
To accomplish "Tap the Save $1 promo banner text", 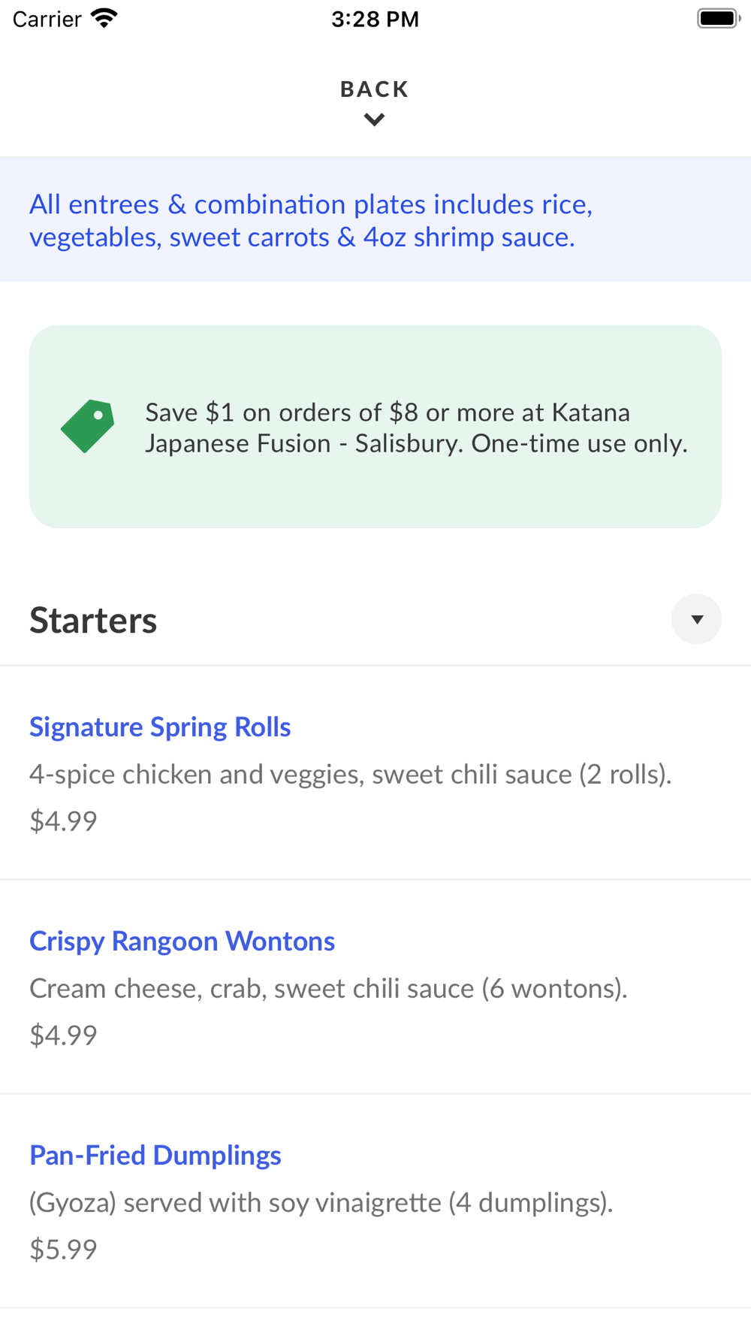I will tap(416, 428).
